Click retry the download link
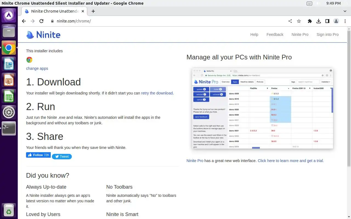Image resolution: width=351 pixels, height=219 pixels. click(157, 93)
